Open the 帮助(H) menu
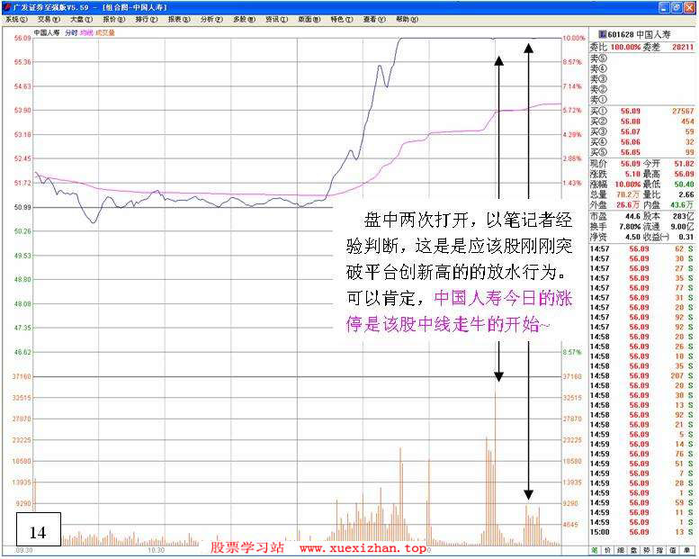The height and width of the screenshot is (559, 699). pyautogui.click(x=407, y=19)
